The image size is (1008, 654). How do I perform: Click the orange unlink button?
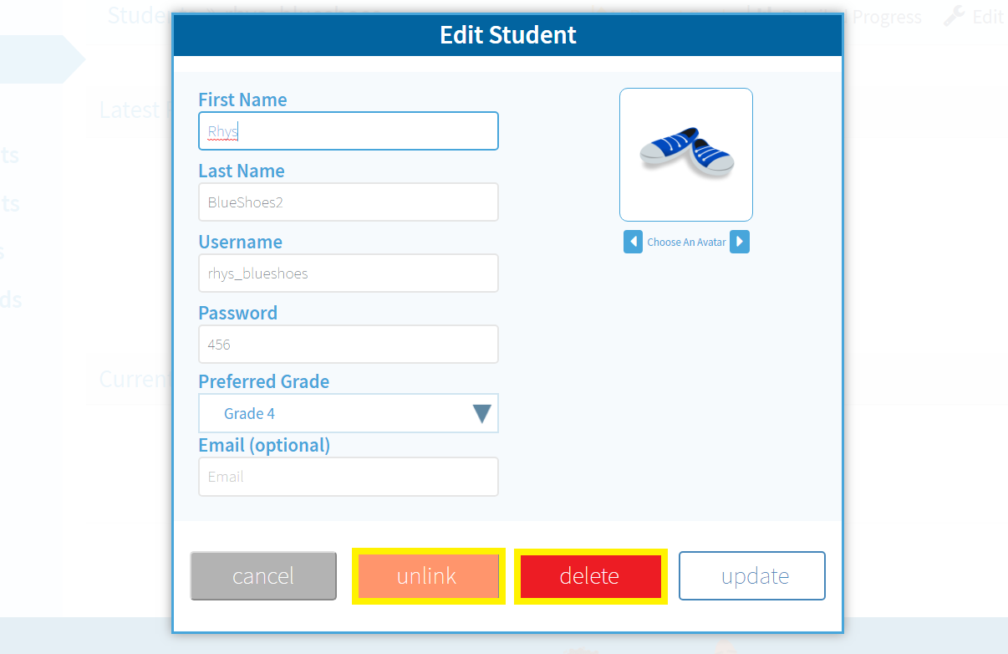click(x=428, y=576)
